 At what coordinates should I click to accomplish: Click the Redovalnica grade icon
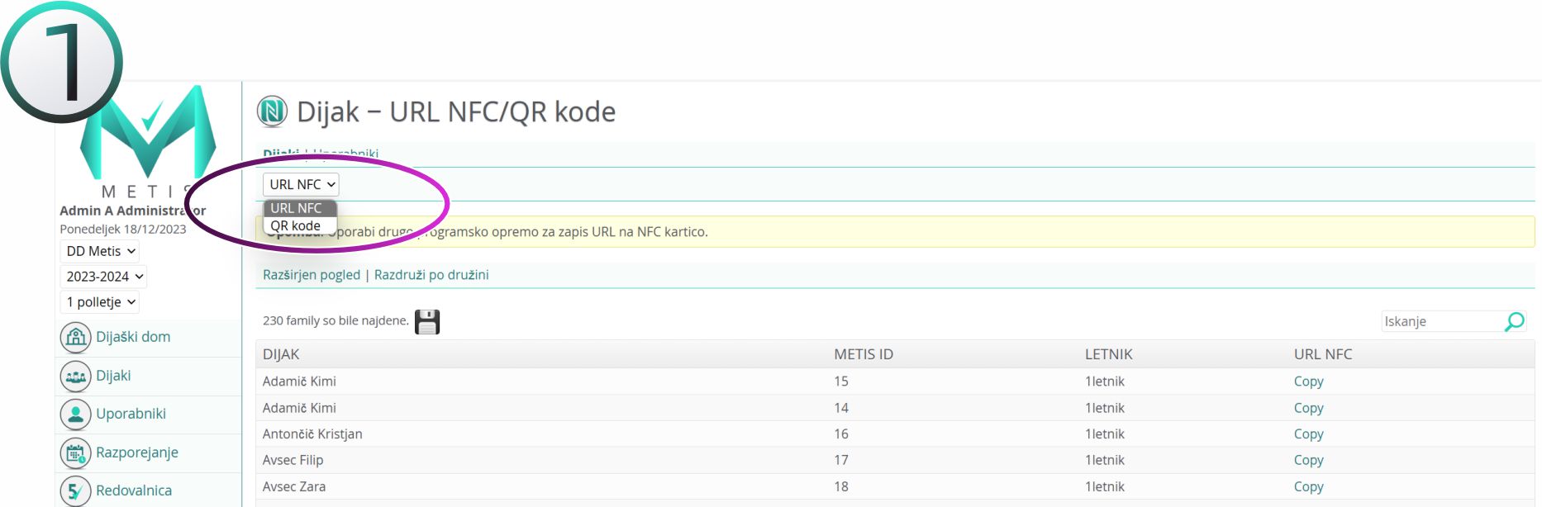75,490
